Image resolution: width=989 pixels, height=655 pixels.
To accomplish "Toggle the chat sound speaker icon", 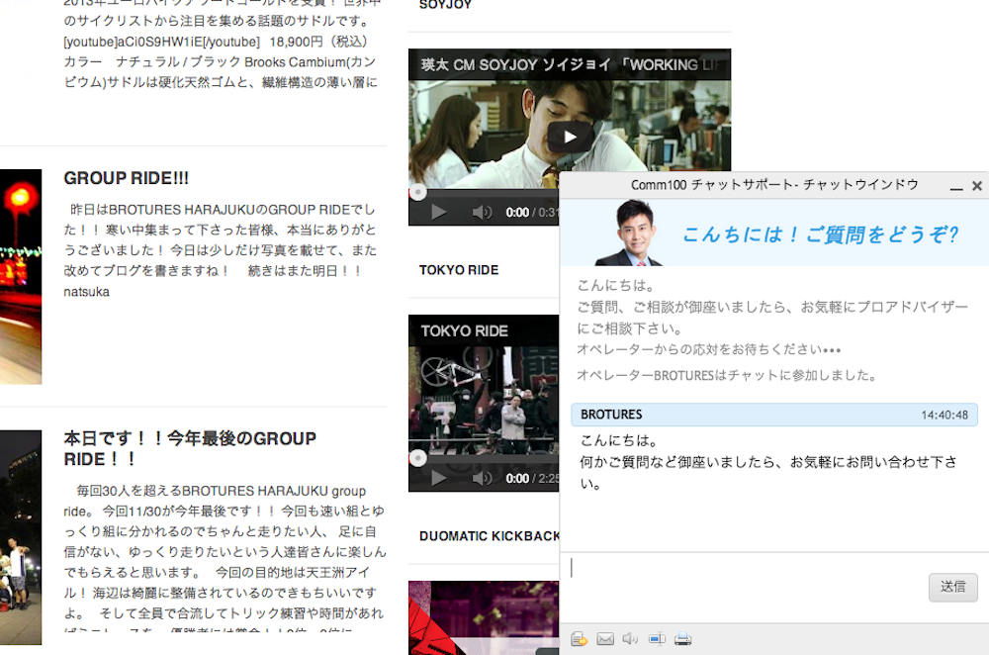I will pyautogui.click(x=630, y=639).
